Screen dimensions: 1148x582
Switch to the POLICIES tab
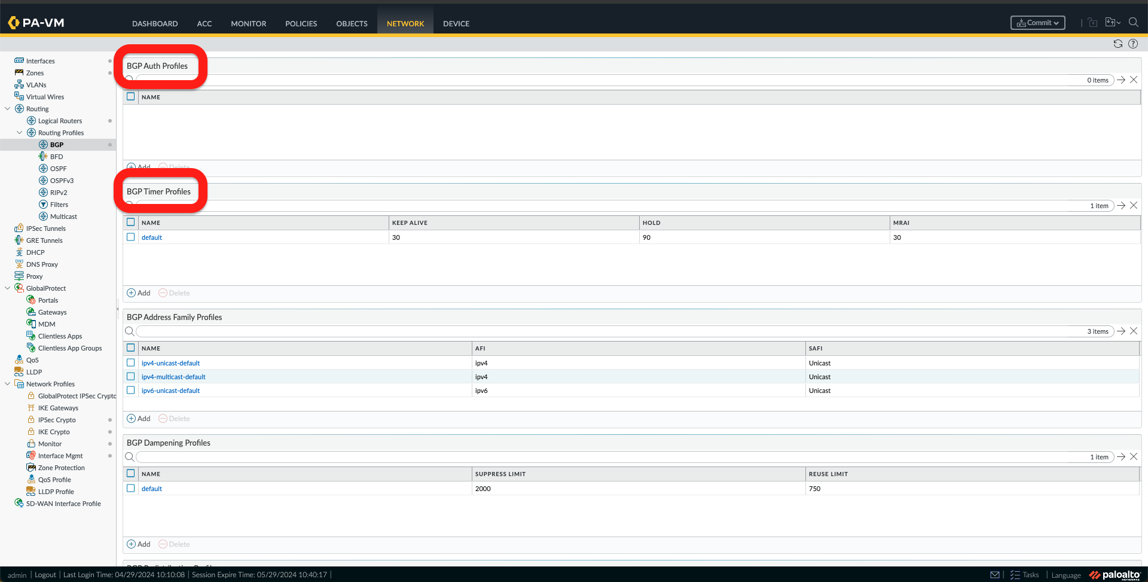pyautogui.click(x=301, y=24)
